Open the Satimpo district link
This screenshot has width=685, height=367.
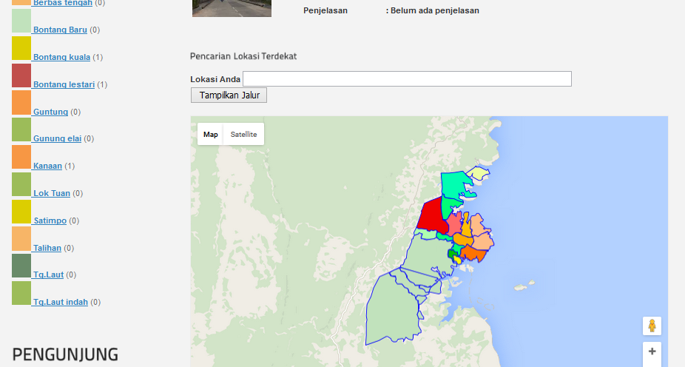(x=50, y=220)
